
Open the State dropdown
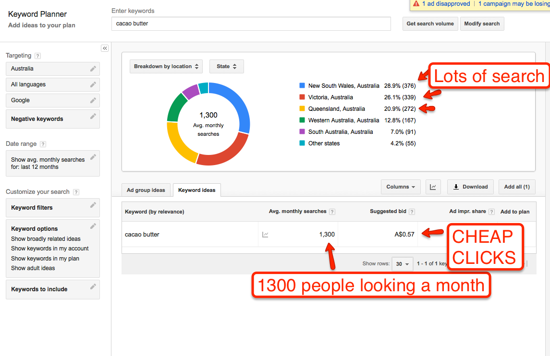coord(227,66)
